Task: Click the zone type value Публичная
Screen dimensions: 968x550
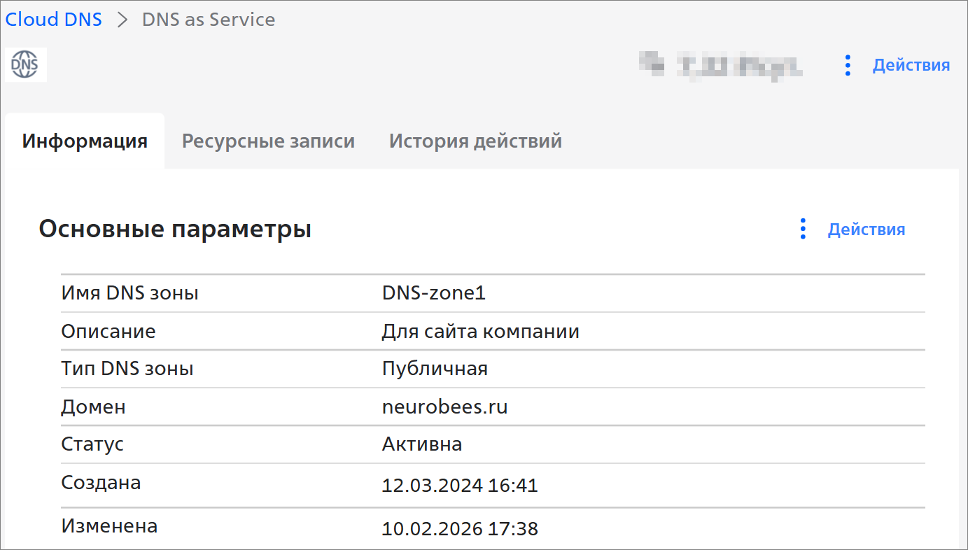Action: tap(435, 369)
